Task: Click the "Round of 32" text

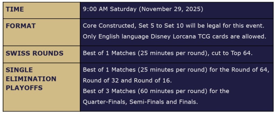Action: 100,81
